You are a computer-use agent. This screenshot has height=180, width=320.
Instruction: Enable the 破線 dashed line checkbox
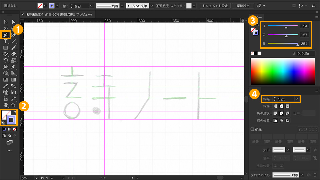tap(252, 129)
